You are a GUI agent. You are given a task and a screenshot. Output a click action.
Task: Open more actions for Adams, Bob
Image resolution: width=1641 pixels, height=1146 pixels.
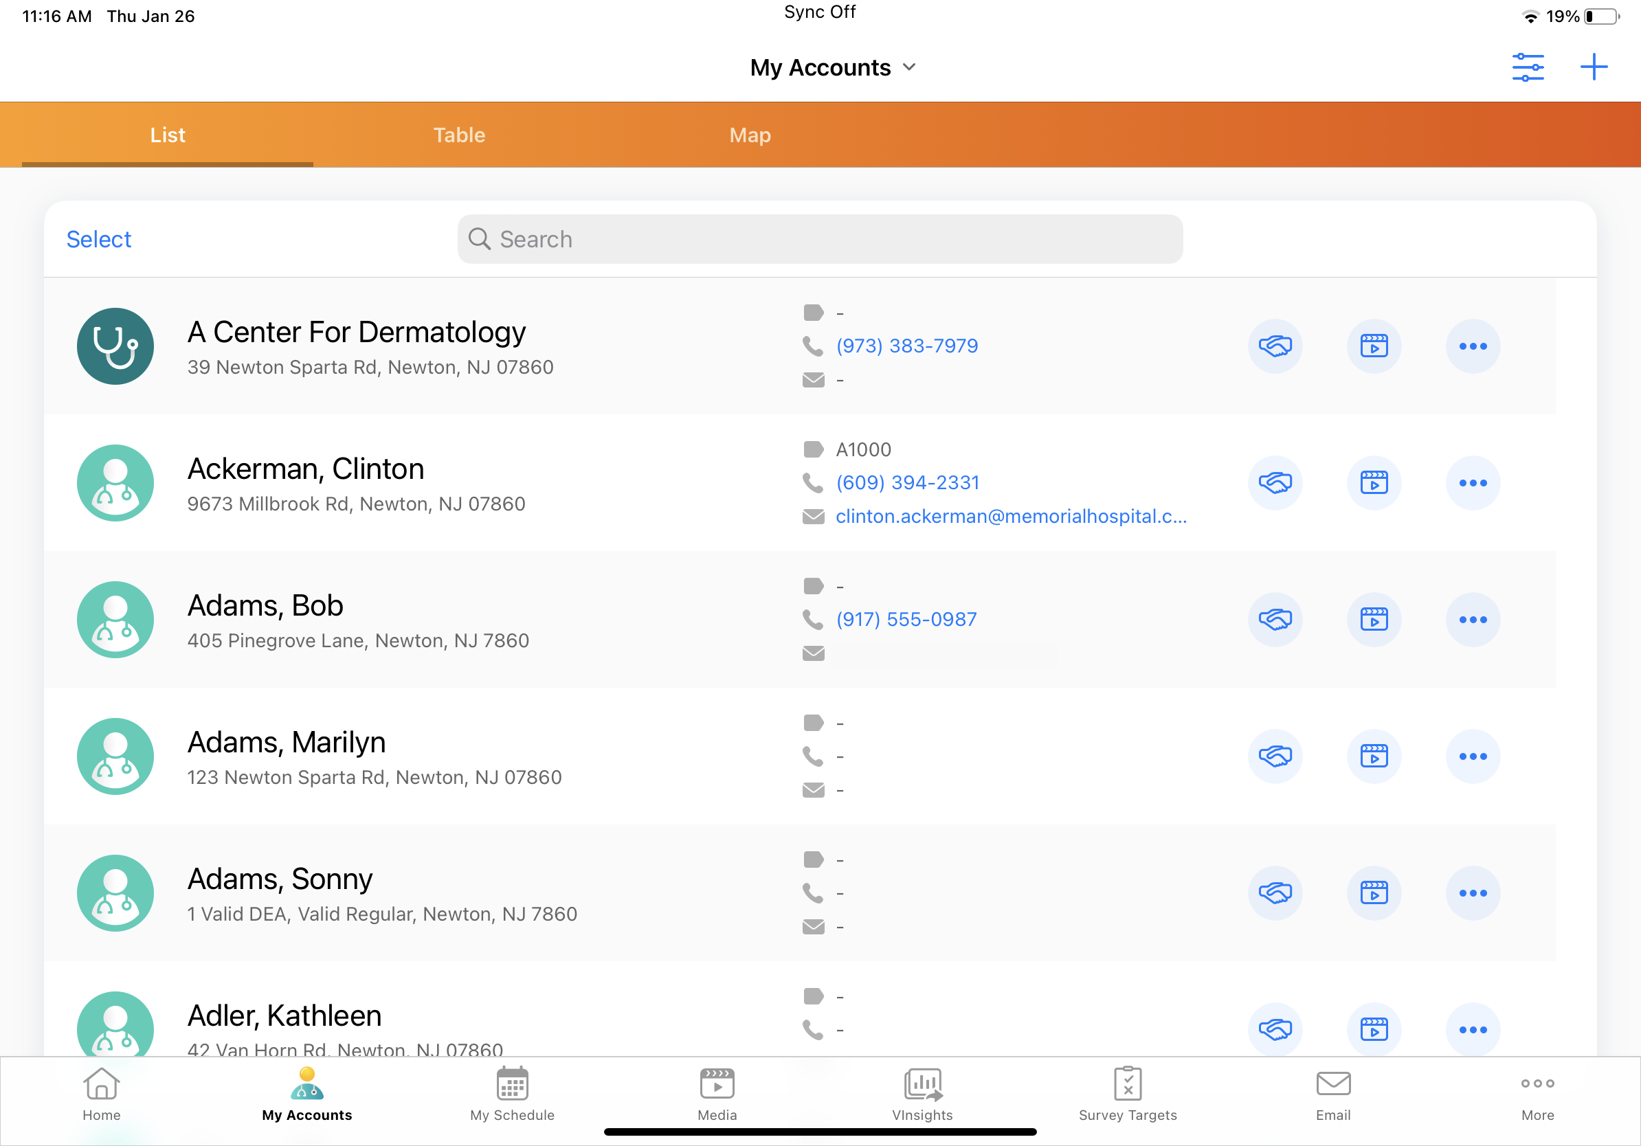coord(1473,620)
